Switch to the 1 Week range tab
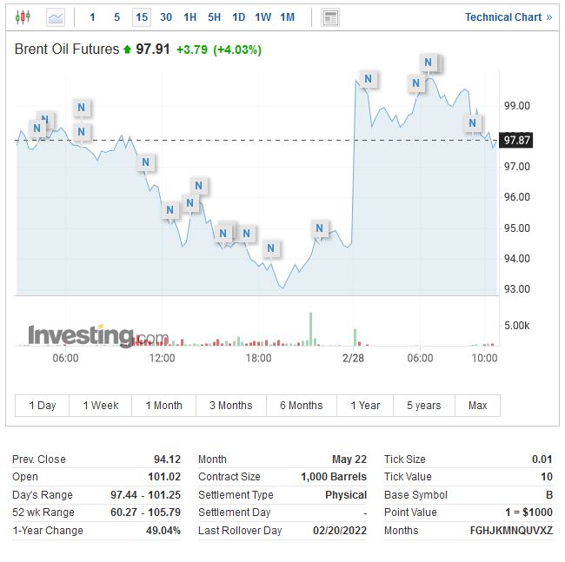This screenshot has width=565, height=562. (x=101, y=406)
